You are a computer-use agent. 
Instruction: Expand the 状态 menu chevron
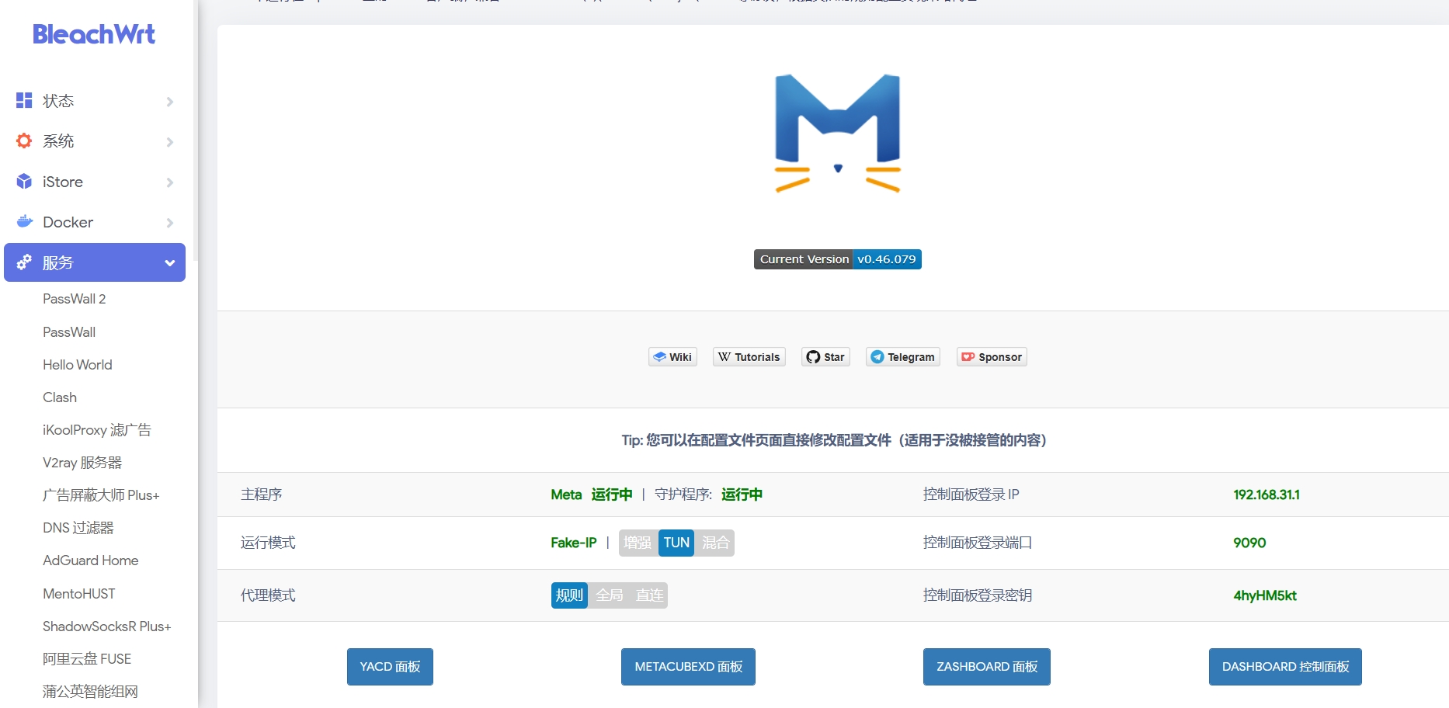pyautogui.click(x=169, y=101)
